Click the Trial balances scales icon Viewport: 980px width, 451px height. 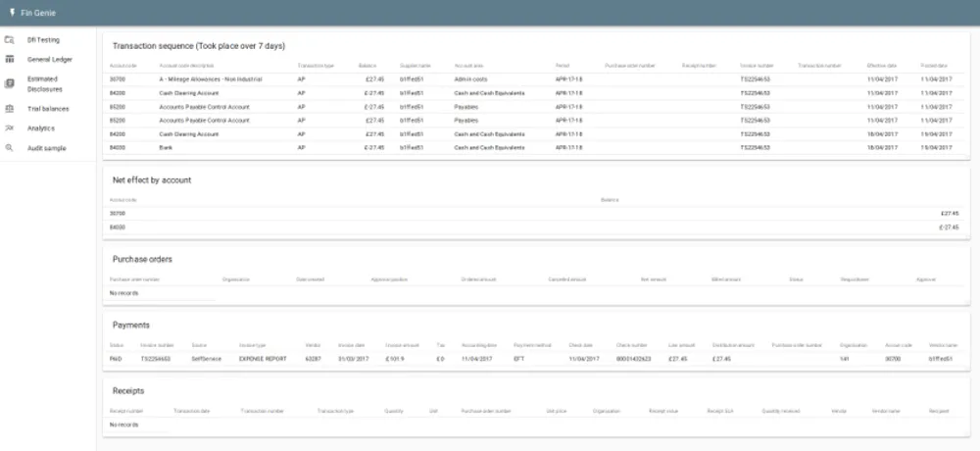coord(10,108)
